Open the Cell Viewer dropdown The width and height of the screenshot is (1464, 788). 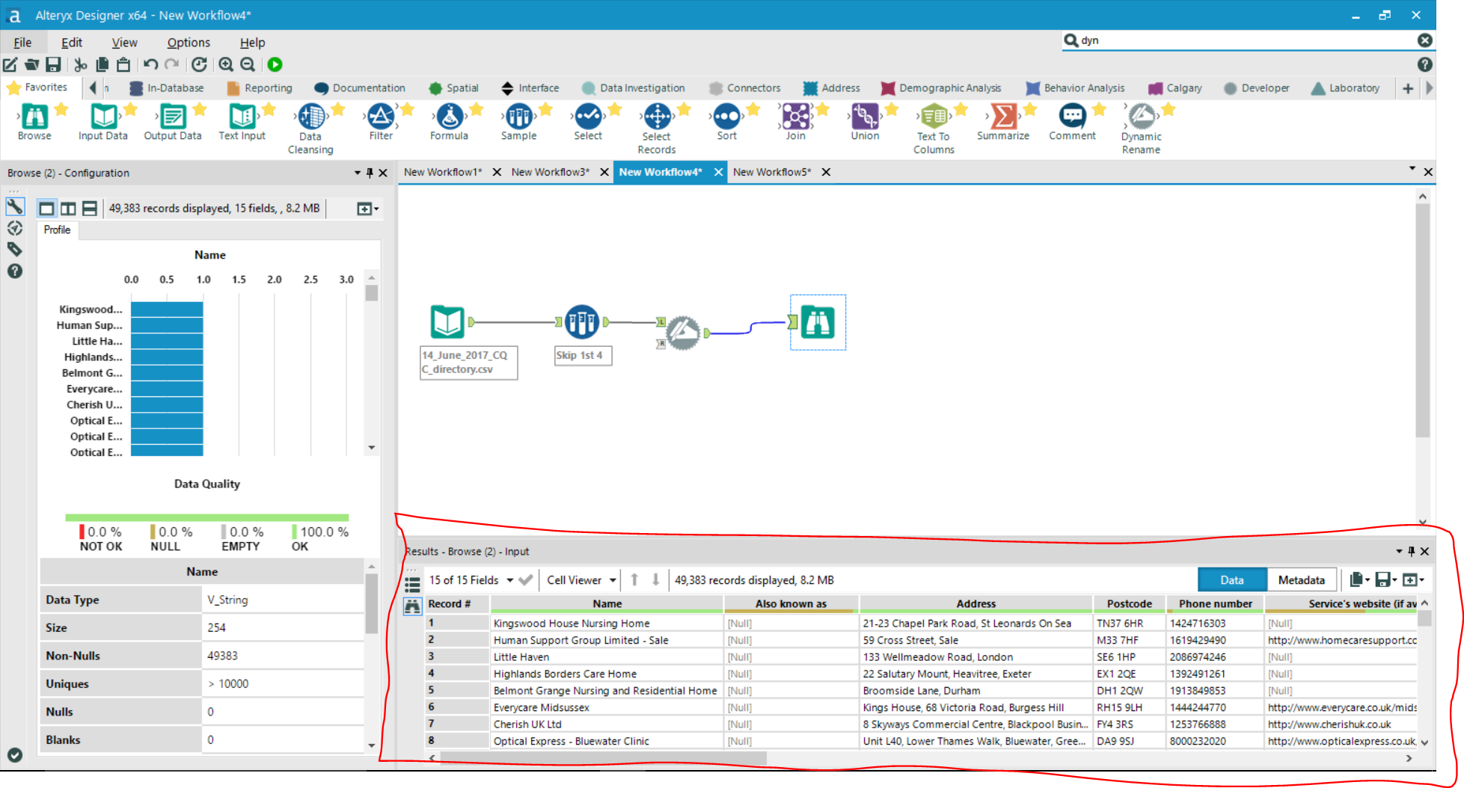[613, 580]
